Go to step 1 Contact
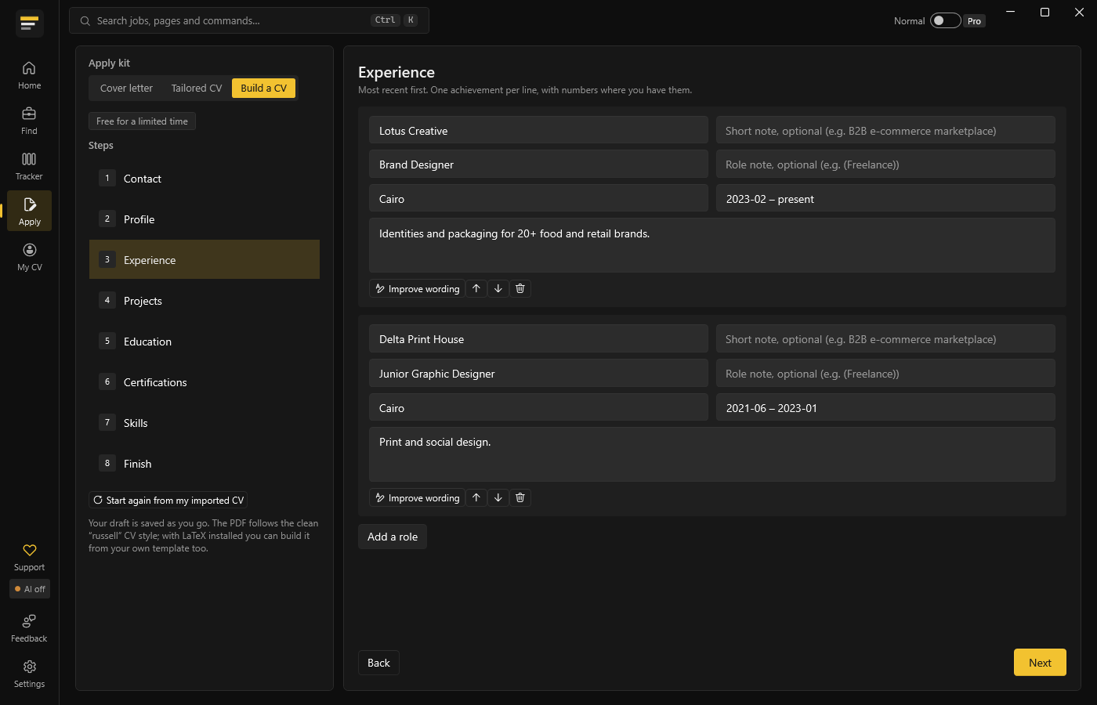Image resolution: width=1097 pixels, height=705 pixels. coord(205,179)
